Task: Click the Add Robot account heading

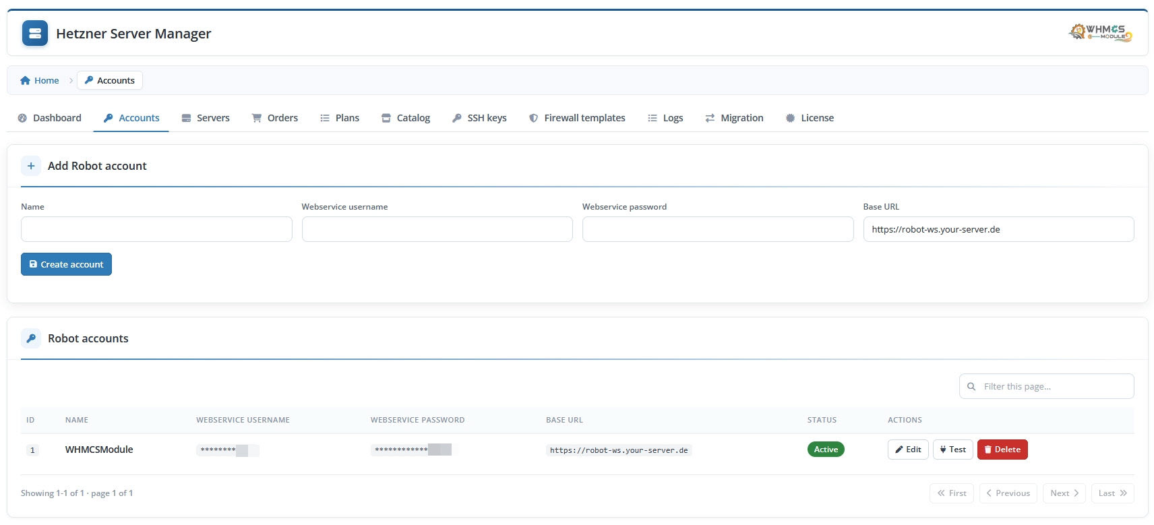Action: point(97,166)
